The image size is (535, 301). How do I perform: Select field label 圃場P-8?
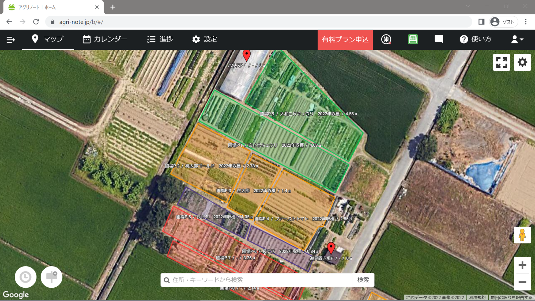[x=240, y=288]
